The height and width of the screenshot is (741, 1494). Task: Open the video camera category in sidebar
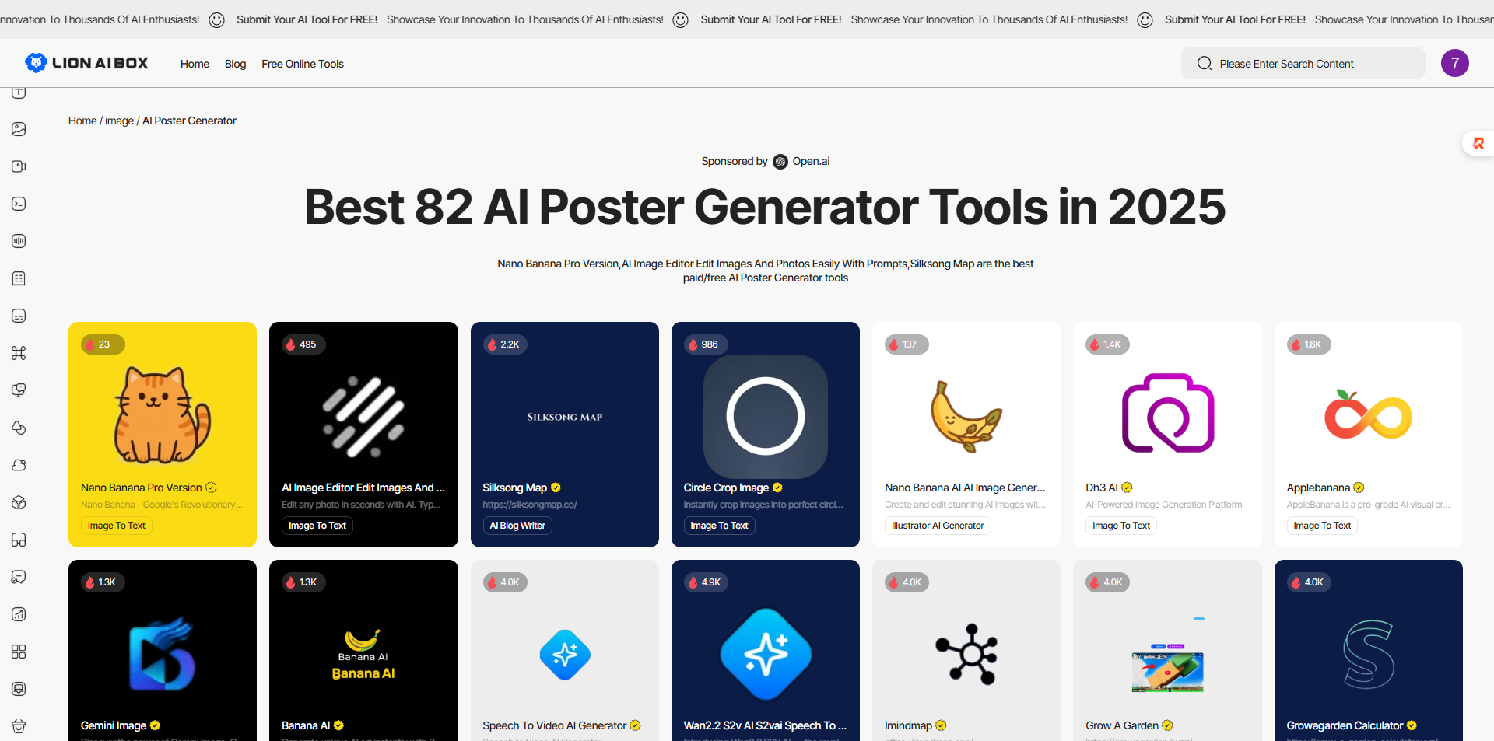tap(19, 166)
